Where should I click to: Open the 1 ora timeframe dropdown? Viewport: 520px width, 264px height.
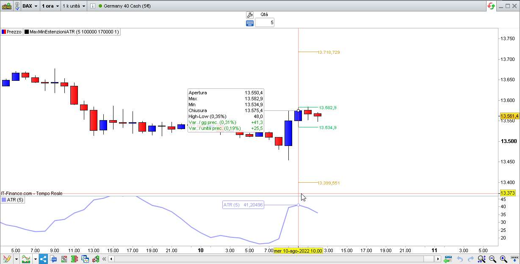pos(50,6)
